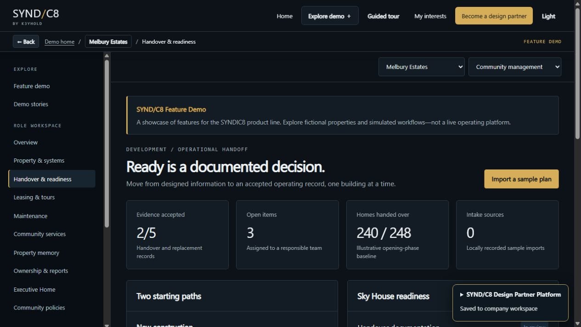Viewport: 581px width, 327px height.
Task: Open the Guided tour nav item
Action: point(383,16)
